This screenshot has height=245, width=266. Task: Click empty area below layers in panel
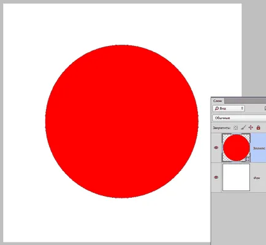click(238, 219)
